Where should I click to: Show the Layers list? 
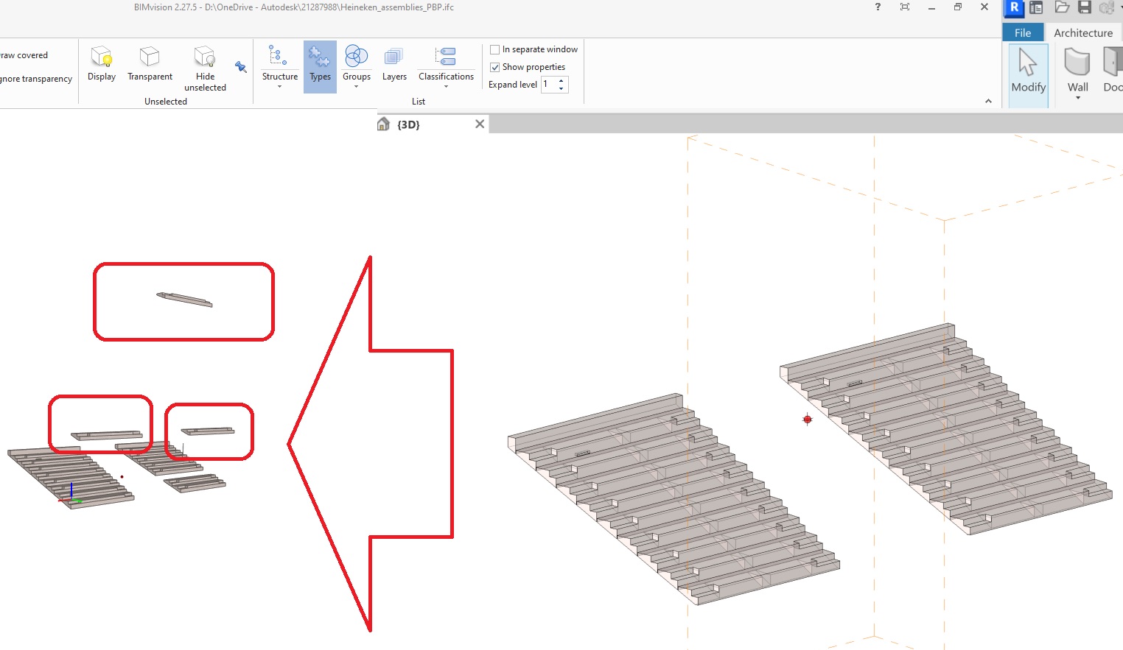point(394,66)
